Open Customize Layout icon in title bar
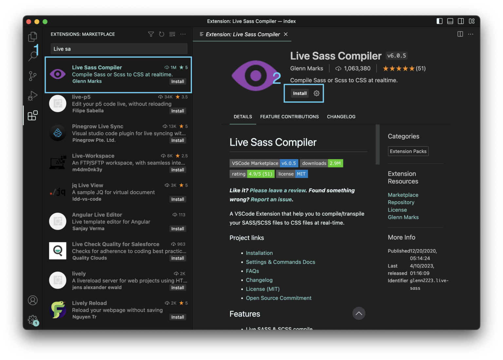The height and width of the screenshot is (360, 503). pyautogui.click(x=472, y=21)
